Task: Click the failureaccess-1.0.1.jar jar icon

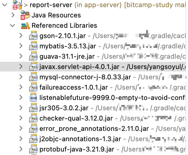Action: [x=33, y=87]
